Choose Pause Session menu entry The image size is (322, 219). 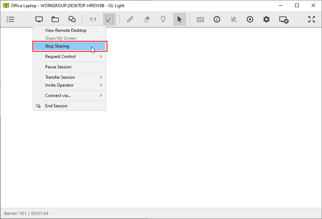pyautogui.click(x=70, y=67)
